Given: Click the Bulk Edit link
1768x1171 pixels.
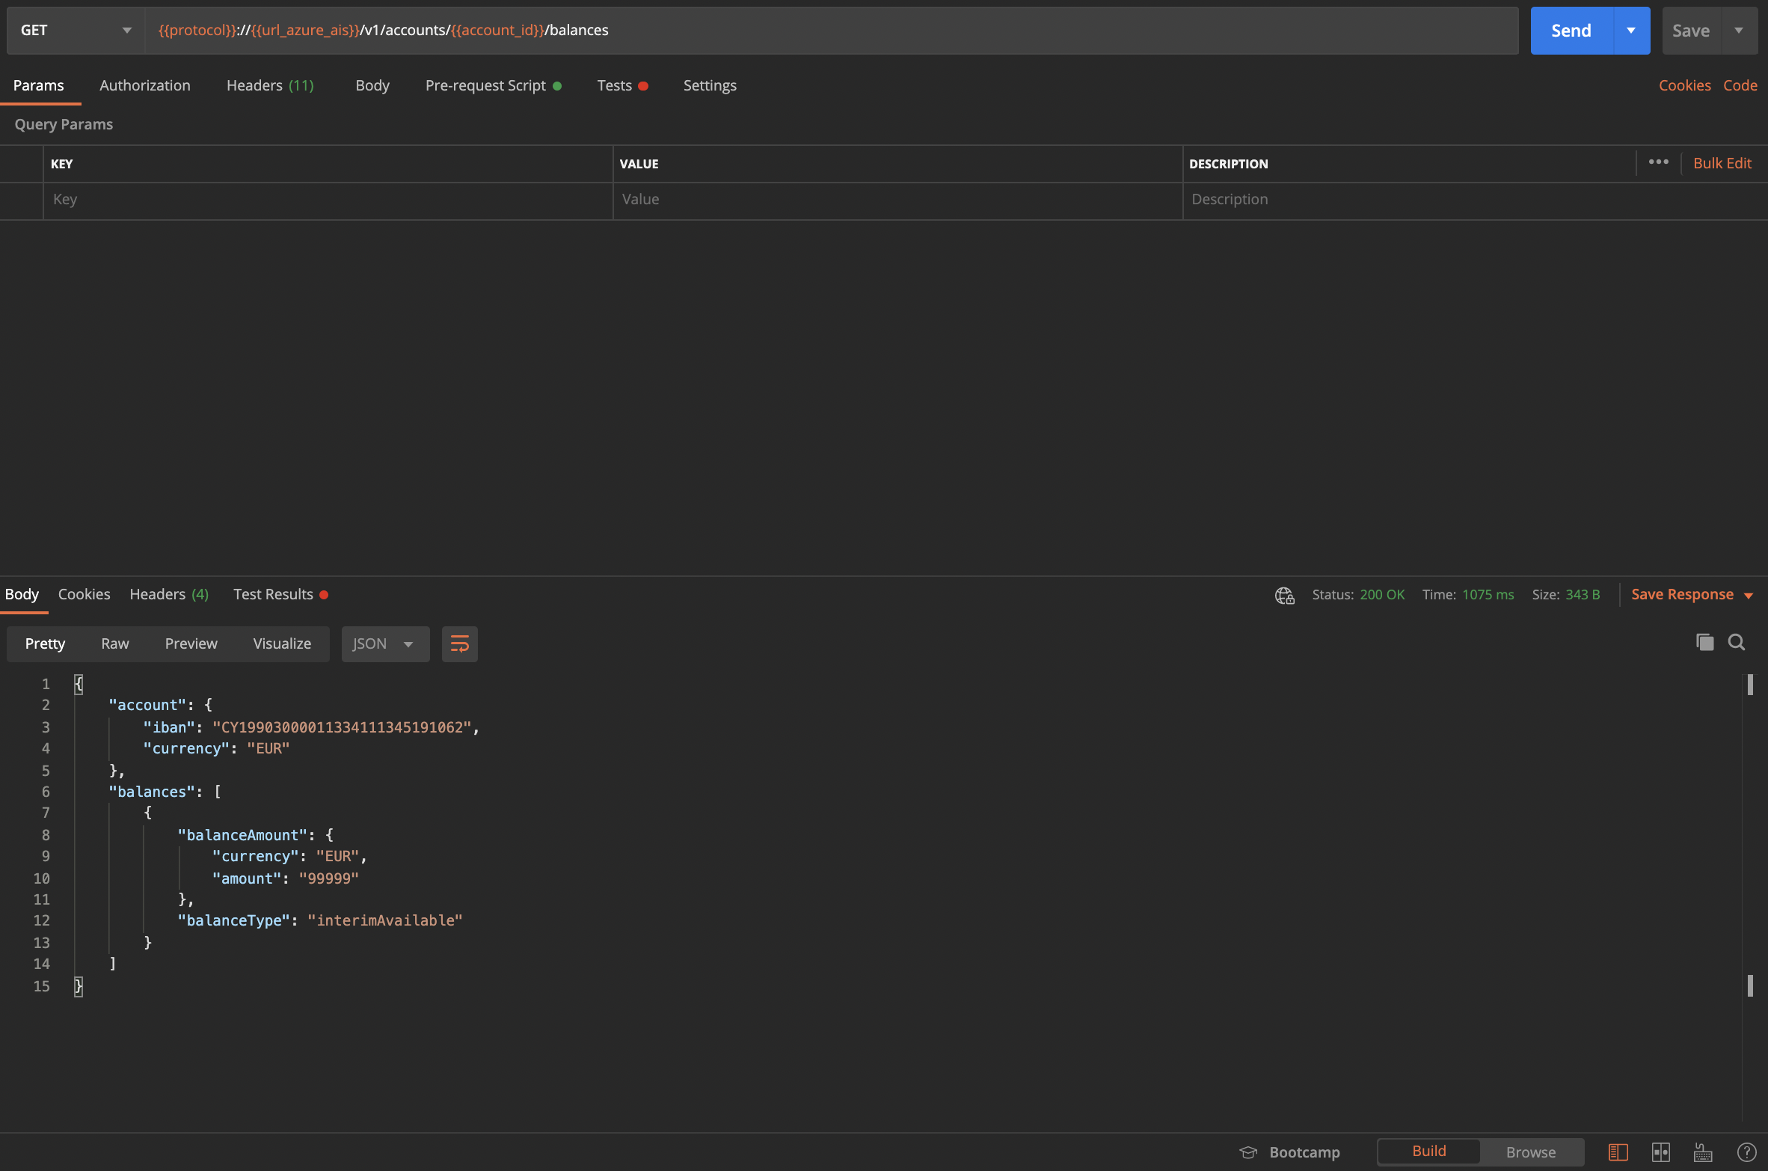Looking at the screenshot, I should pos(1722,163).
